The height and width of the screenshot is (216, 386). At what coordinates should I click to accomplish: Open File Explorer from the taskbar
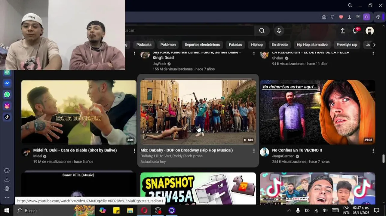[x=130, y=210]
